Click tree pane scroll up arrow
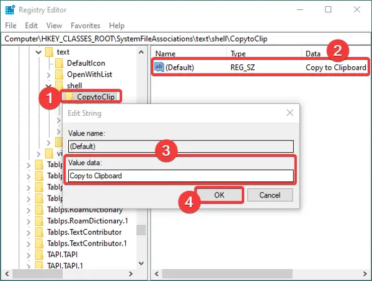 click(141, 52)
